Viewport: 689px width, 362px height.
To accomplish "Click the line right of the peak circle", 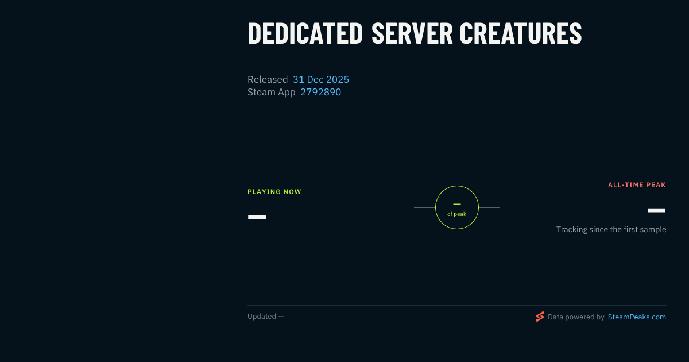I will [489, 207].
